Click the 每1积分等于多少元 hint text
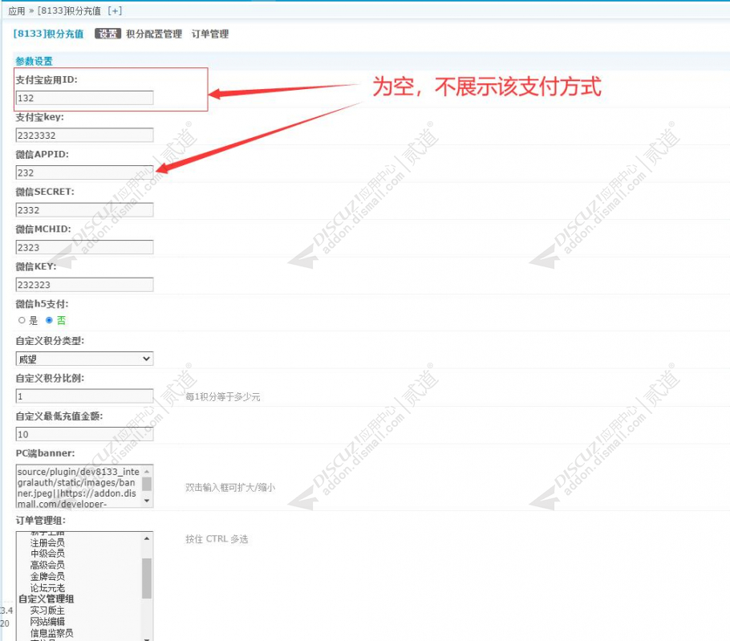The image size is (730, 641). coord(222,397)
